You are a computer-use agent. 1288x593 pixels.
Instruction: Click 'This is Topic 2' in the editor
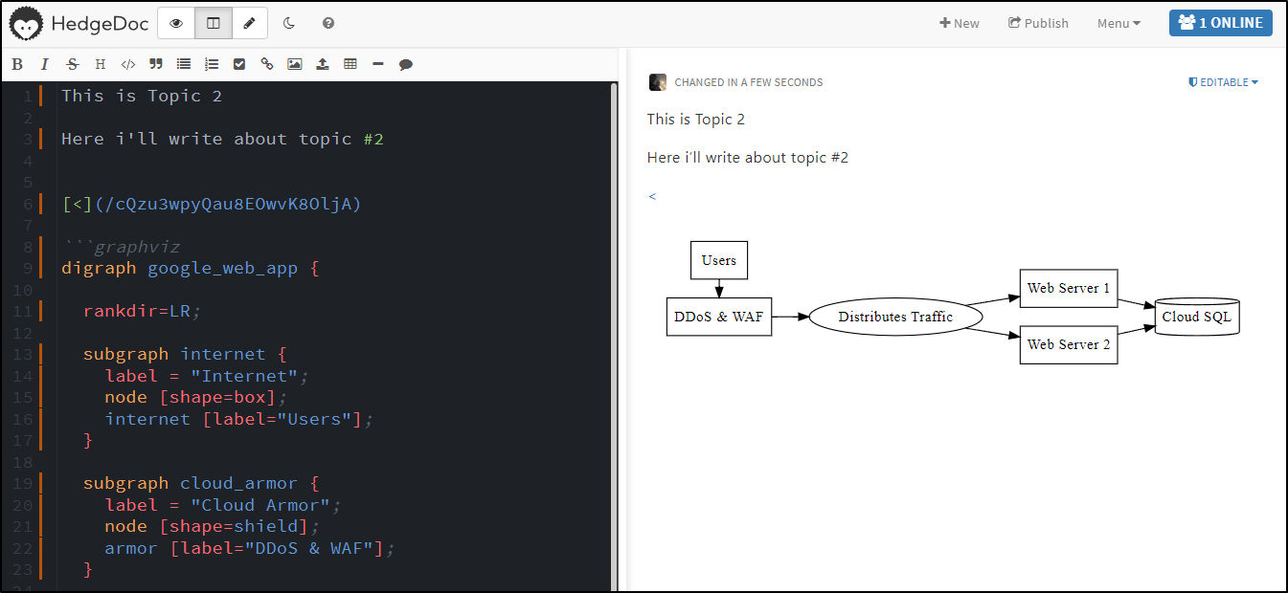click(142, 96)
